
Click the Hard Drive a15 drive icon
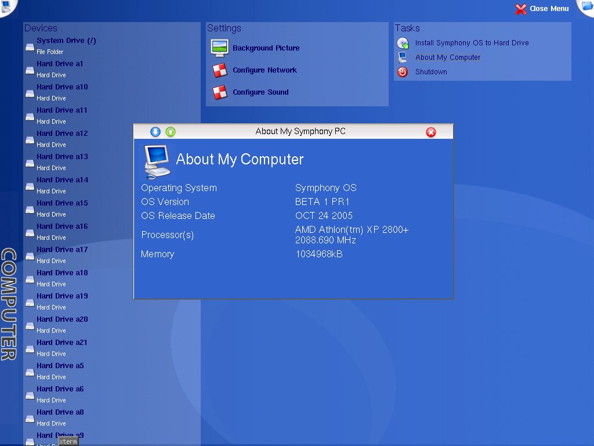(x=30, y=209)
